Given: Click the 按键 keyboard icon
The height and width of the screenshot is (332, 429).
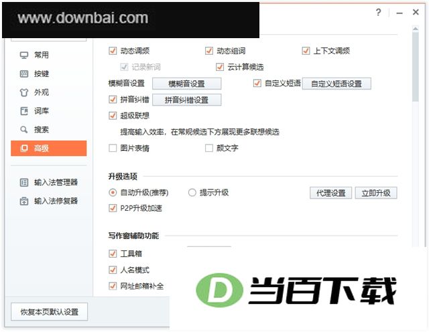Looking at the screenshot, I should (x=24, y=74).
